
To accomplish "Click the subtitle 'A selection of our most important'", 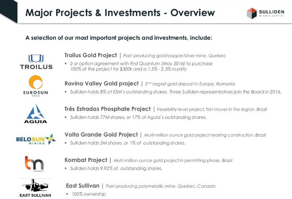I will point(119,38).
